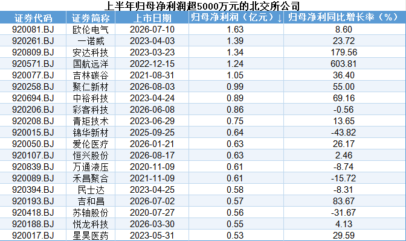Select growth rate value -8.74
The height and width of the screenshot is (241, 406).
coord(344,167)
